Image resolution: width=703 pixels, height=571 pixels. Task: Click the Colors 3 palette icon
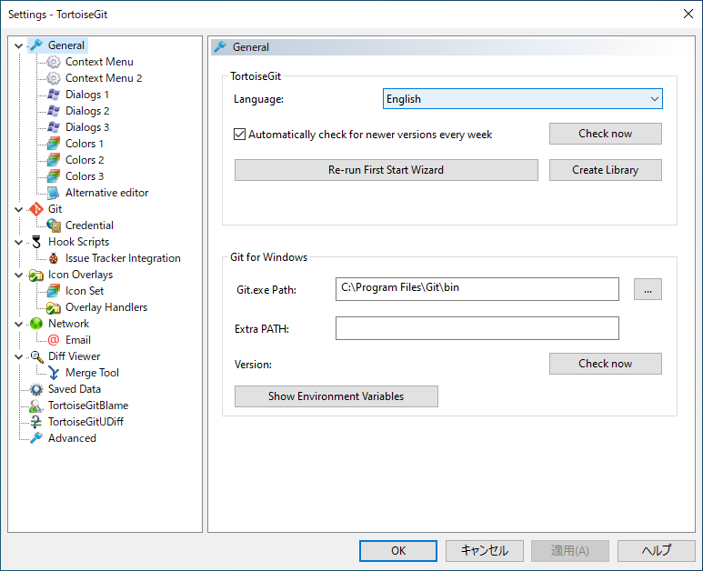[54, 176]
